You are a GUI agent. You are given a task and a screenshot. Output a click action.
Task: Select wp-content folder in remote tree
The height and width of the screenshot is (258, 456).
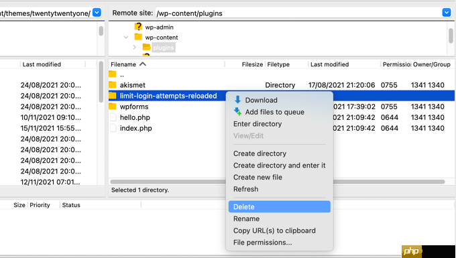click(x=162, y=37)
